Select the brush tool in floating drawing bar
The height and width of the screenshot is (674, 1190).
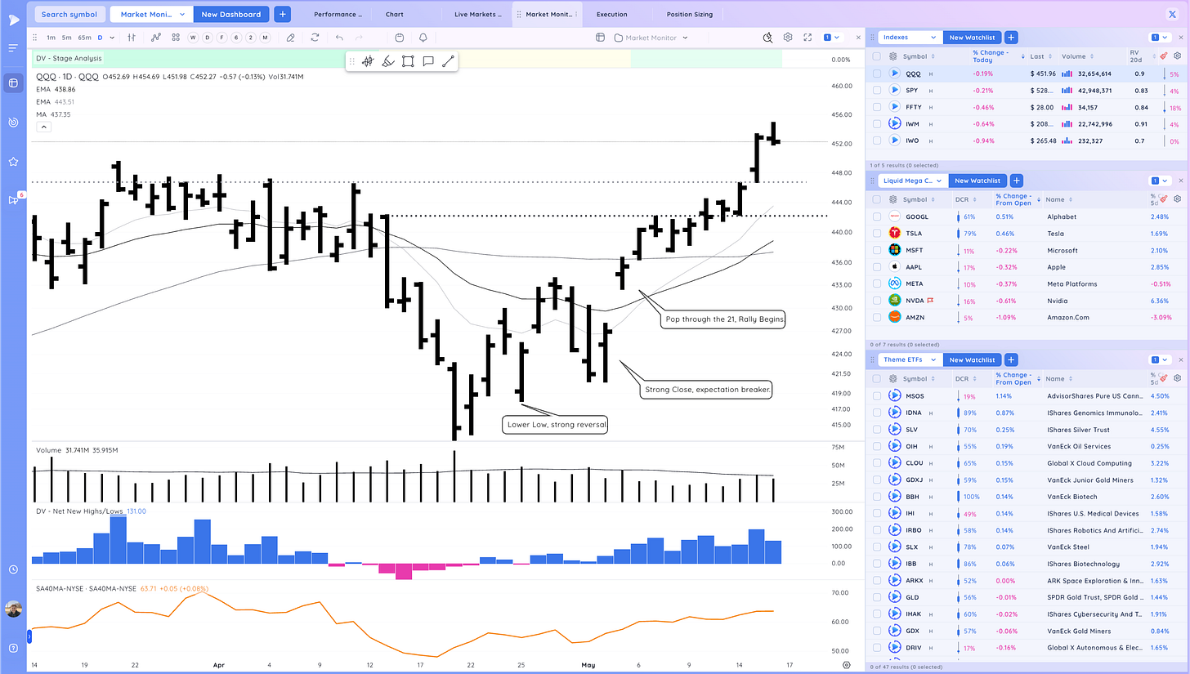[388, 61]
